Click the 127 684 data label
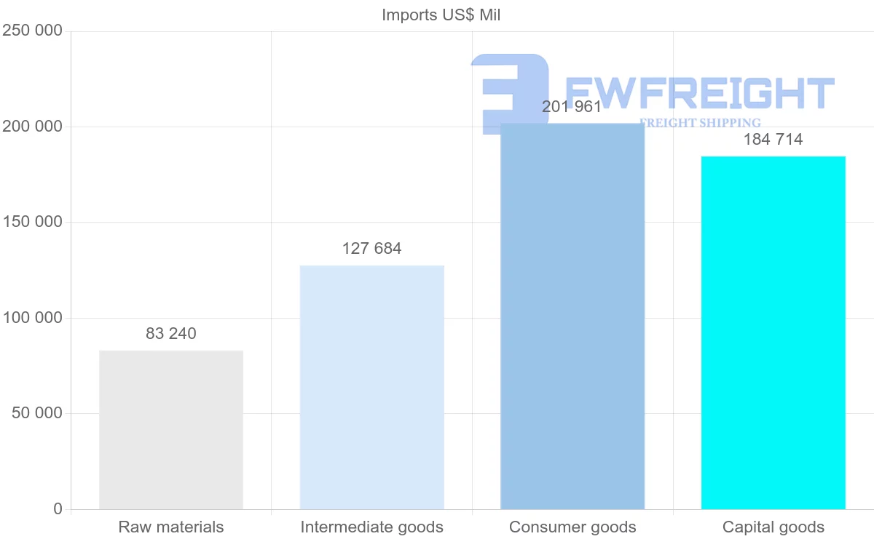The width and height of the screenshot is (874, 555). click(x=371, y=249)
